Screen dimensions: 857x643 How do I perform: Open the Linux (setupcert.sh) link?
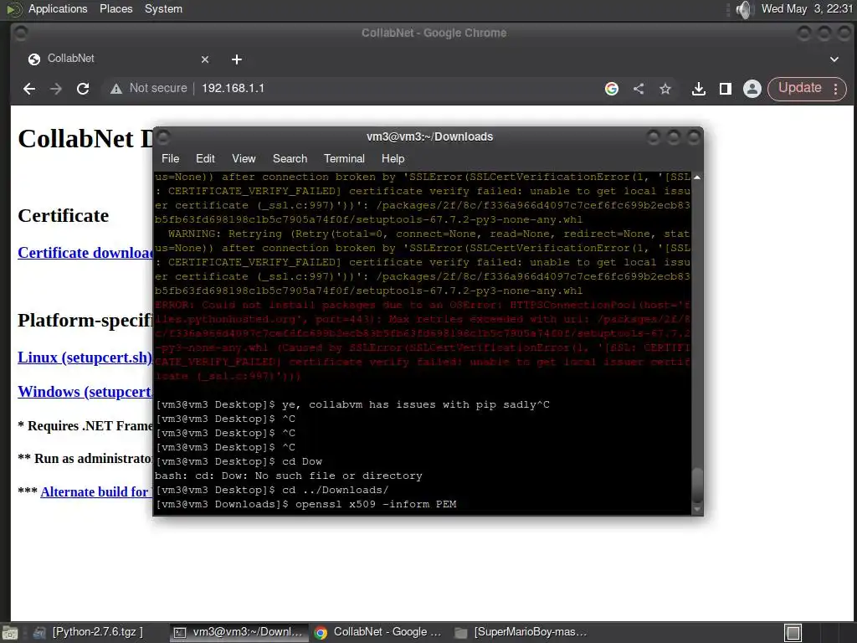(85, 358)
